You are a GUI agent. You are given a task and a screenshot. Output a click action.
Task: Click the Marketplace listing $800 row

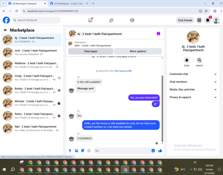click(115, 44)
